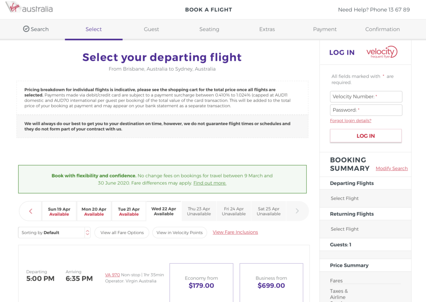Choose Economy from $179.00 fare
The width and height of the screenshot is (426, 302).
coord(201,282)
